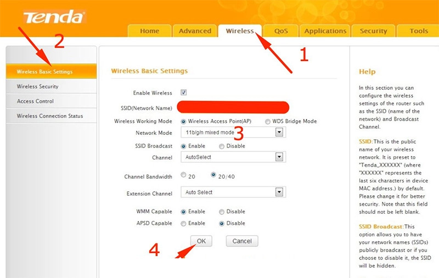This screenshot has height=278, width=439.
Task: Switch to the Advanced tab
Action: 195,31
